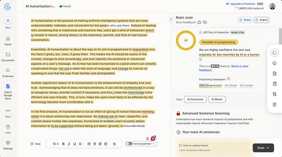282x157 pixels.
Task: Increase paragraph indent
Action: click(x=106, y=144)
